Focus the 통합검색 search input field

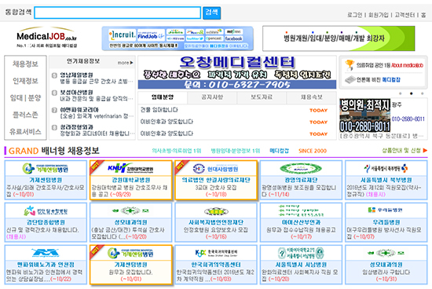coord(117,13)
